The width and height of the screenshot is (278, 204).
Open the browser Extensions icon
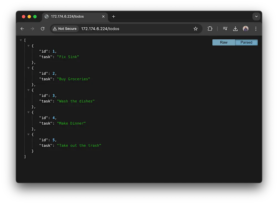(210, 29)
